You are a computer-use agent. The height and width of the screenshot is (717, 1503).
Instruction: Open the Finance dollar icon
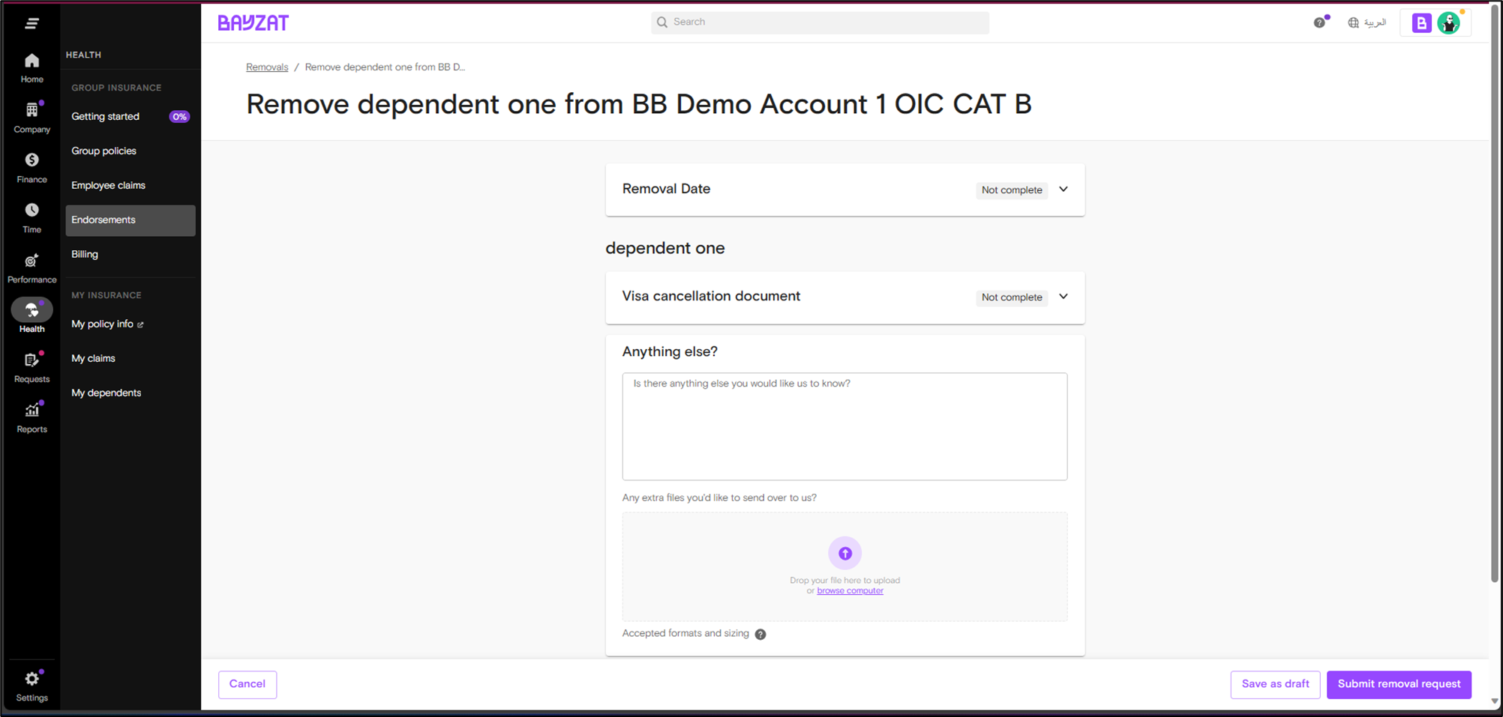click(x=31, y=160)
